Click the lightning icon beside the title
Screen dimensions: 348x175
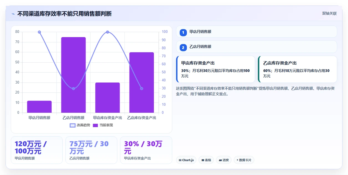pos(13,14)
